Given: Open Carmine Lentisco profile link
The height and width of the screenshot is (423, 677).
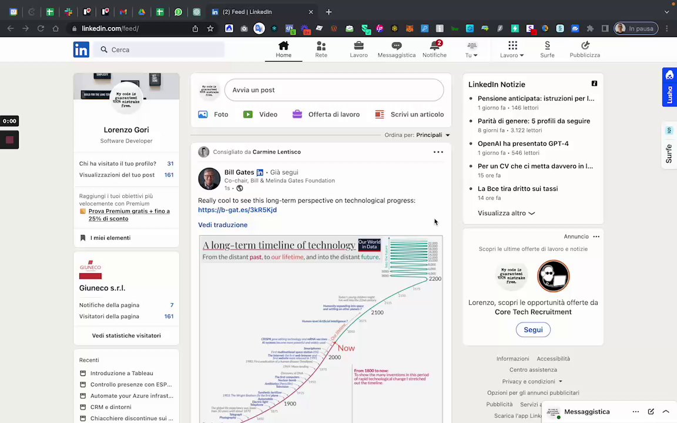Looking at the screenshot, I should [x=276, y=152].
